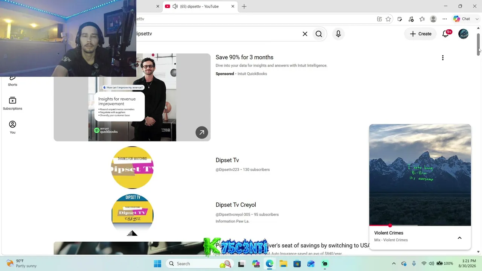Collapse the Violent Crimes miniplayer
The height and width of the screenshot is (271, 482).
click(459, 238)
